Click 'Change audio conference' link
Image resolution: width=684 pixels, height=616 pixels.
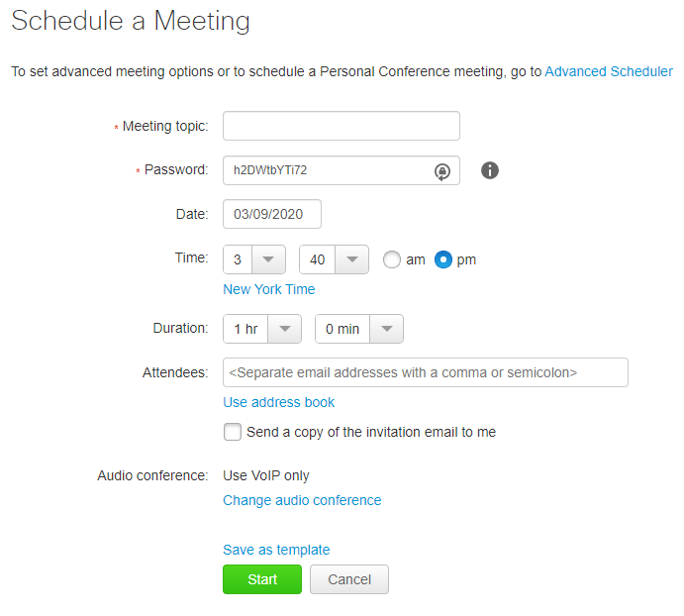point(302,500)
